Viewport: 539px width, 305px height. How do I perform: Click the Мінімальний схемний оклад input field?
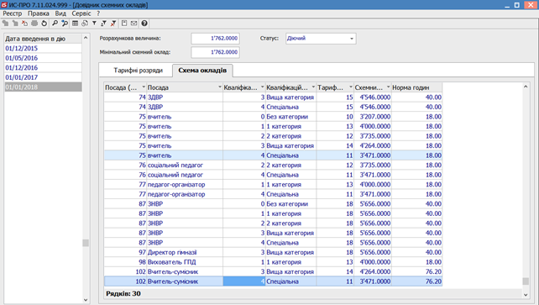click(215, 52)
